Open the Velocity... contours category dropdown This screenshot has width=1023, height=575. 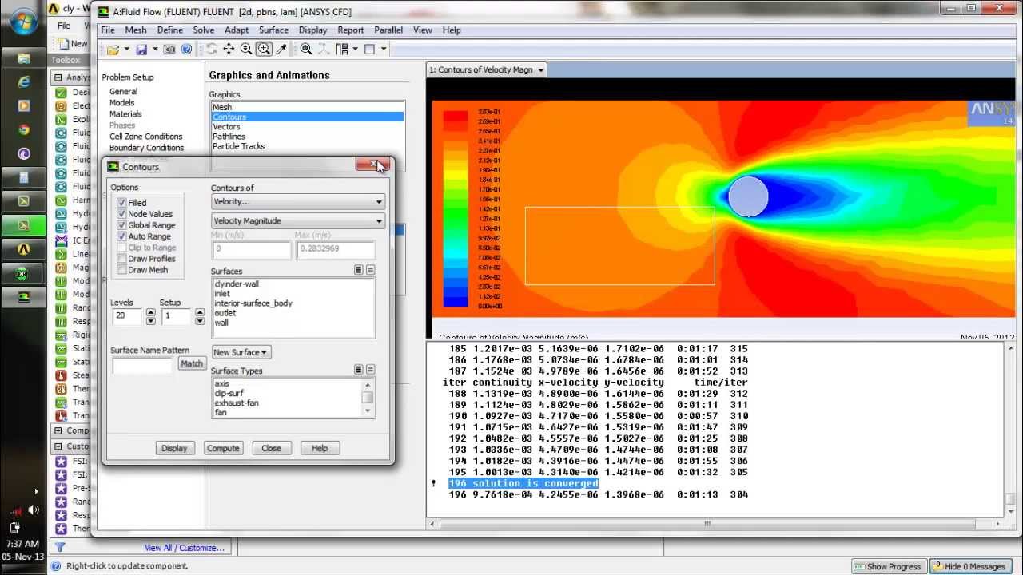(x=298, y=202)
